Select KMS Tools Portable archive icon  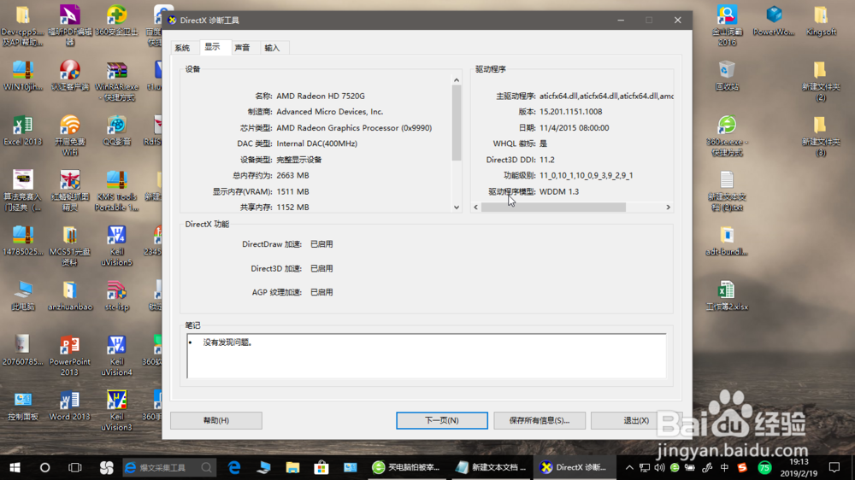(116, 190)
